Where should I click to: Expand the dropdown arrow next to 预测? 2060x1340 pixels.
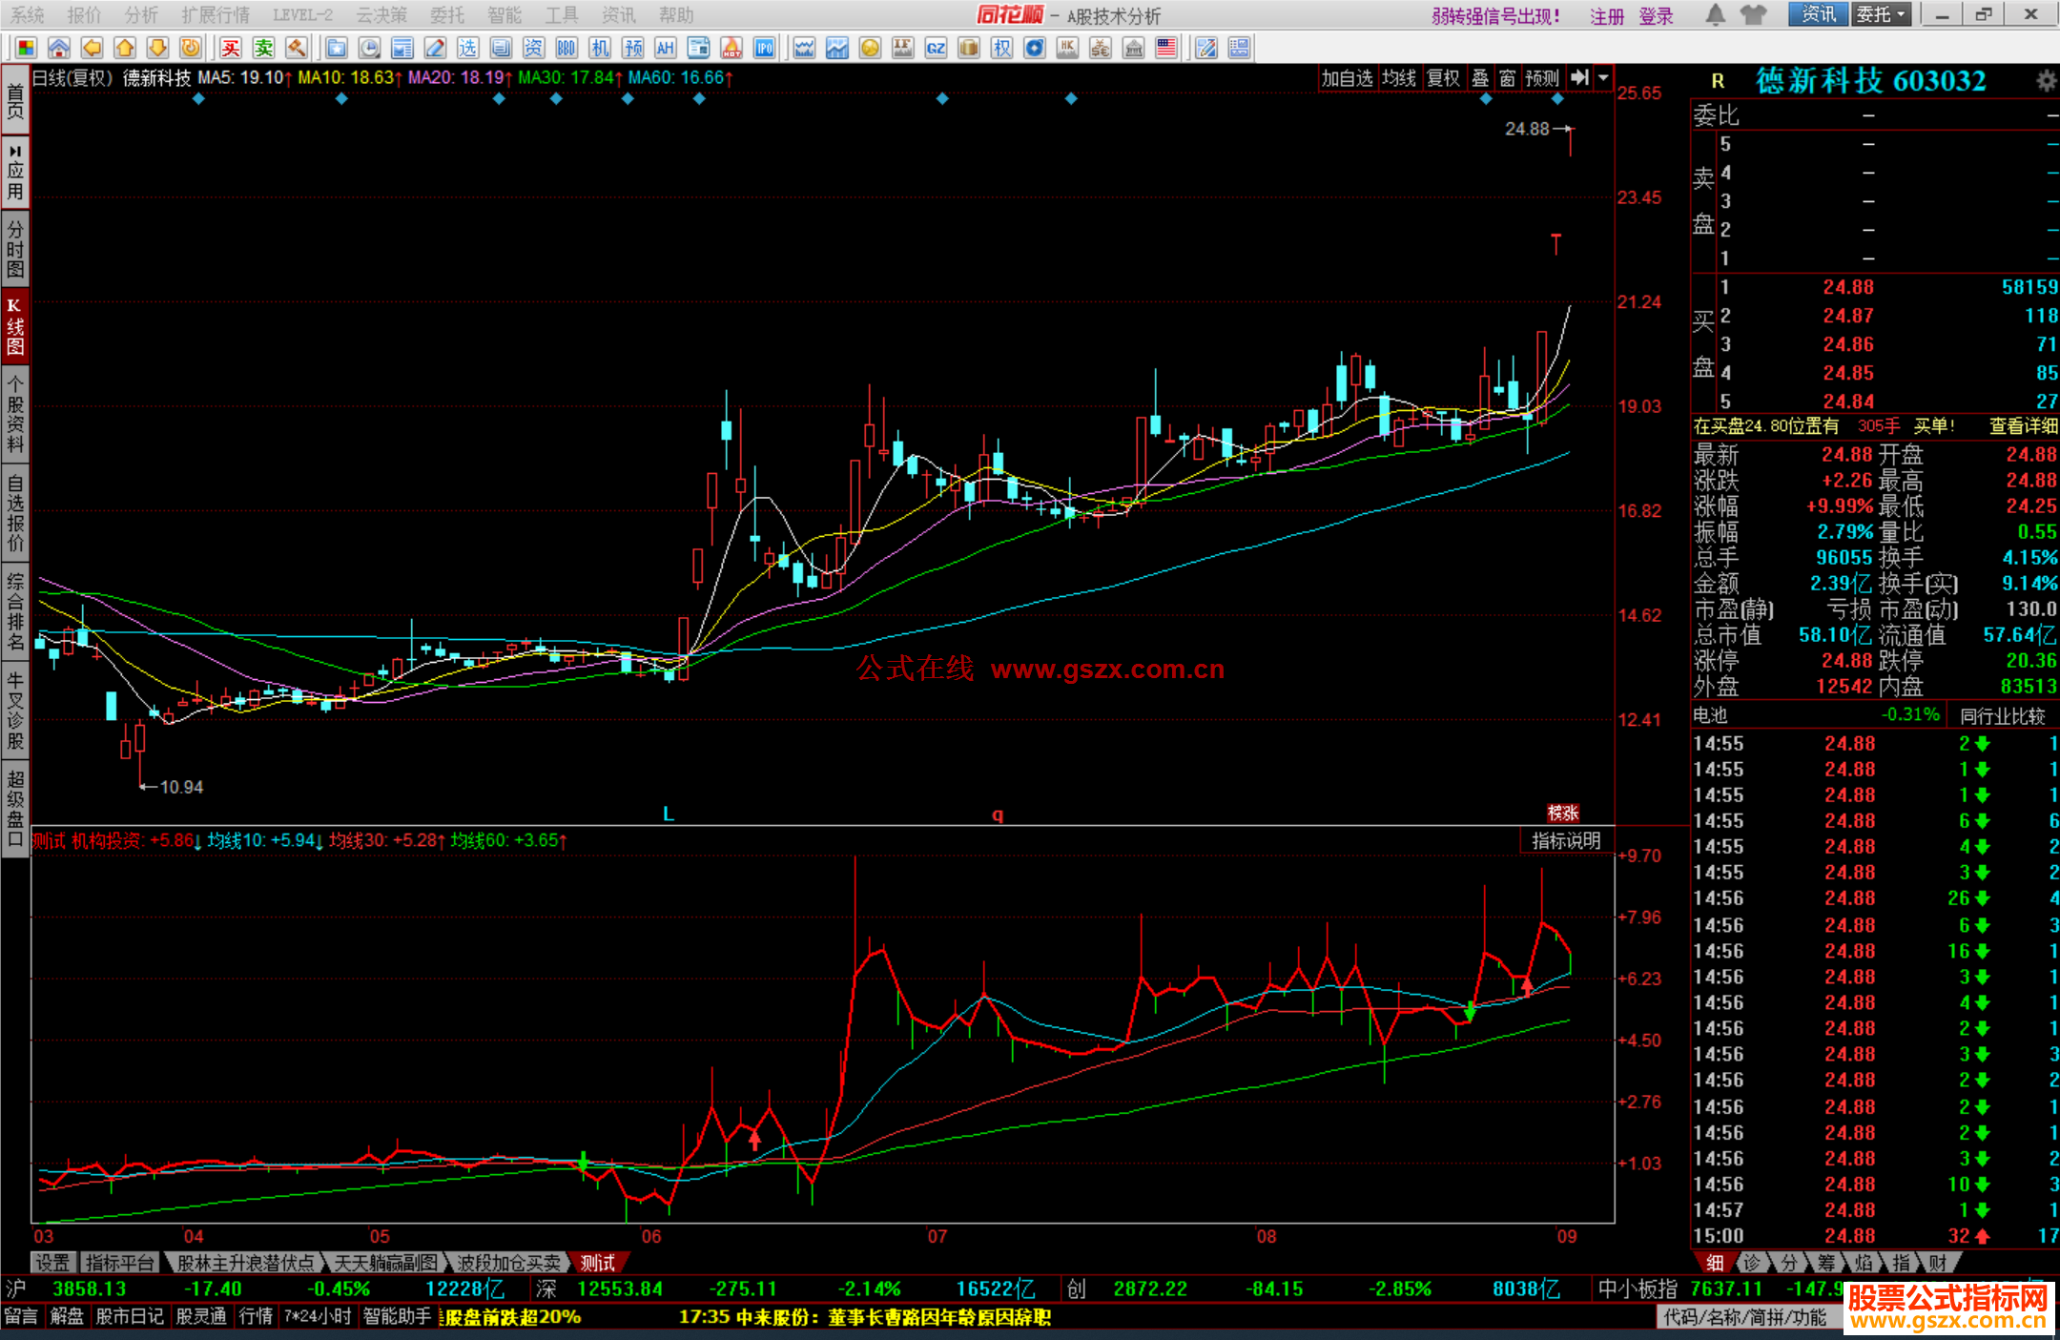(1604, 78)
